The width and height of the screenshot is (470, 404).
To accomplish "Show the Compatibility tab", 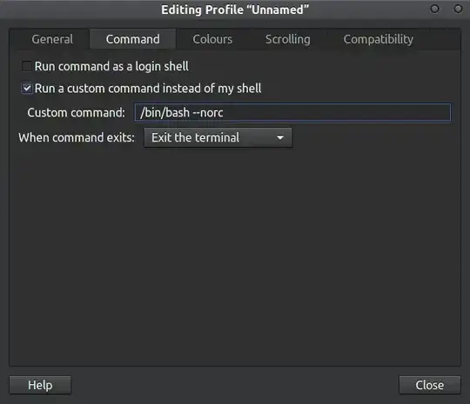I will point(379,39).
